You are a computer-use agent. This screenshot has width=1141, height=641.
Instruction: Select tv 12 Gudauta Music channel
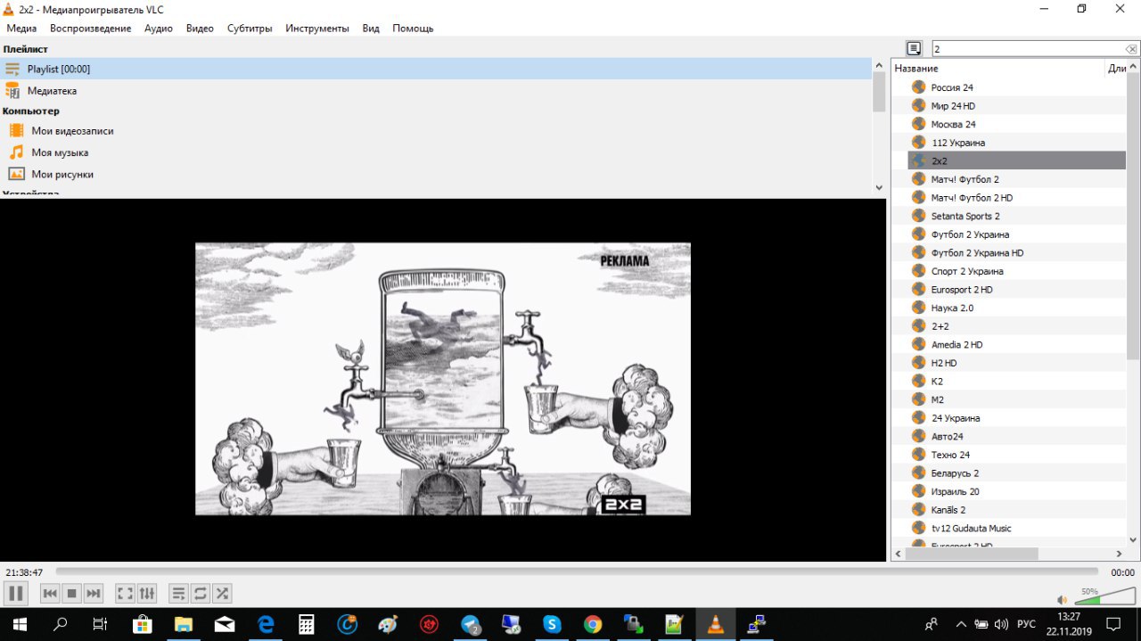971,528
